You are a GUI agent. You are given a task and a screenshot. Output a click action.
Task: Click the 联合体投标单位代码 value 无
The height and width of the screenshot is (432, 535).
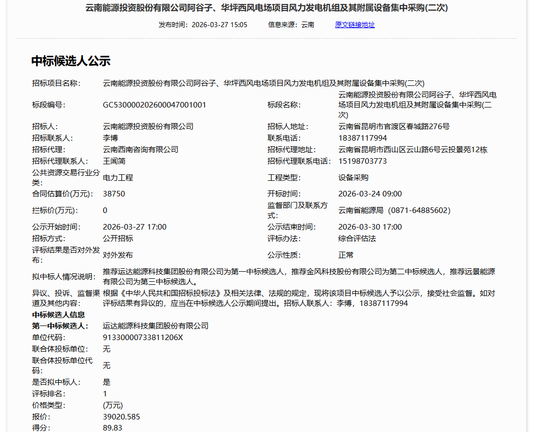coord(107,366)
